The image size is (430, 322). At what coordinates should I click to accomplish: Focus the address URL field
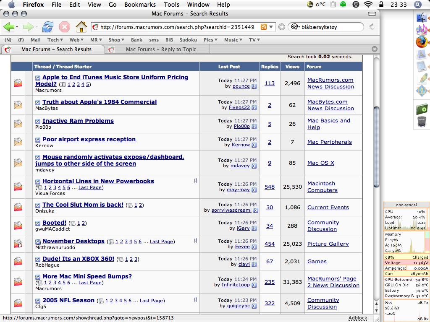coord(178,27)
